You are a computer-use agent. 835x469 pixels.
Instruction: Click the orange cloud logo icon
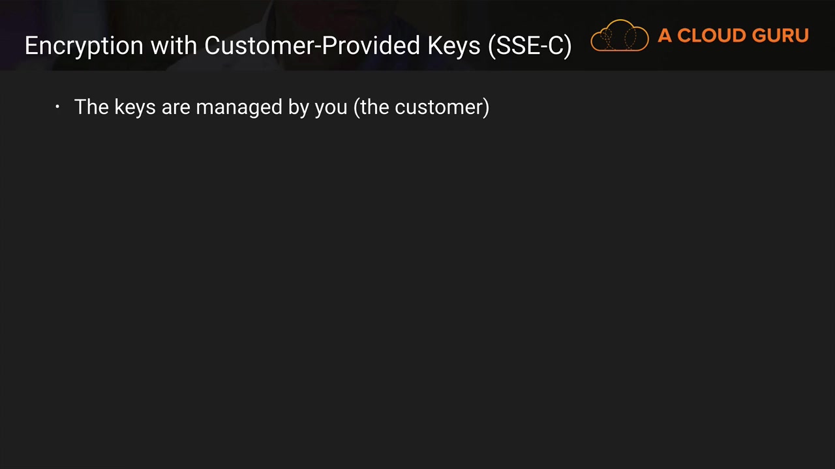[x=619, y=36]
